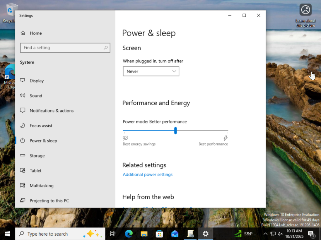Screen dimensions: 321x240
Task: Click the Home icon in Settings sidebar
Action: tap(23, 33)
